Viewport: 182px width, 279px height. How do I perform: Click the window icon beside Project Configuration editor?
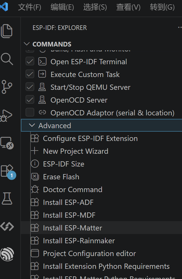click(35, 253)
